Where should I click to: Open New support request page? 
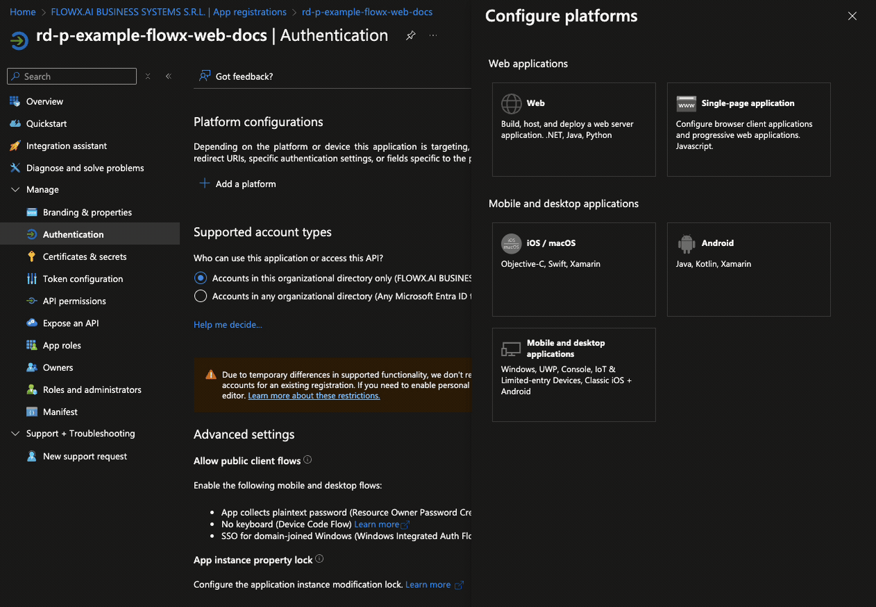[x=85, y=457]
